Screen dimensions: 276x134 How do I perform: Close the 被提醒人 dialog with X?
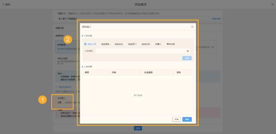pyautogui.click(x=192, y=27)
